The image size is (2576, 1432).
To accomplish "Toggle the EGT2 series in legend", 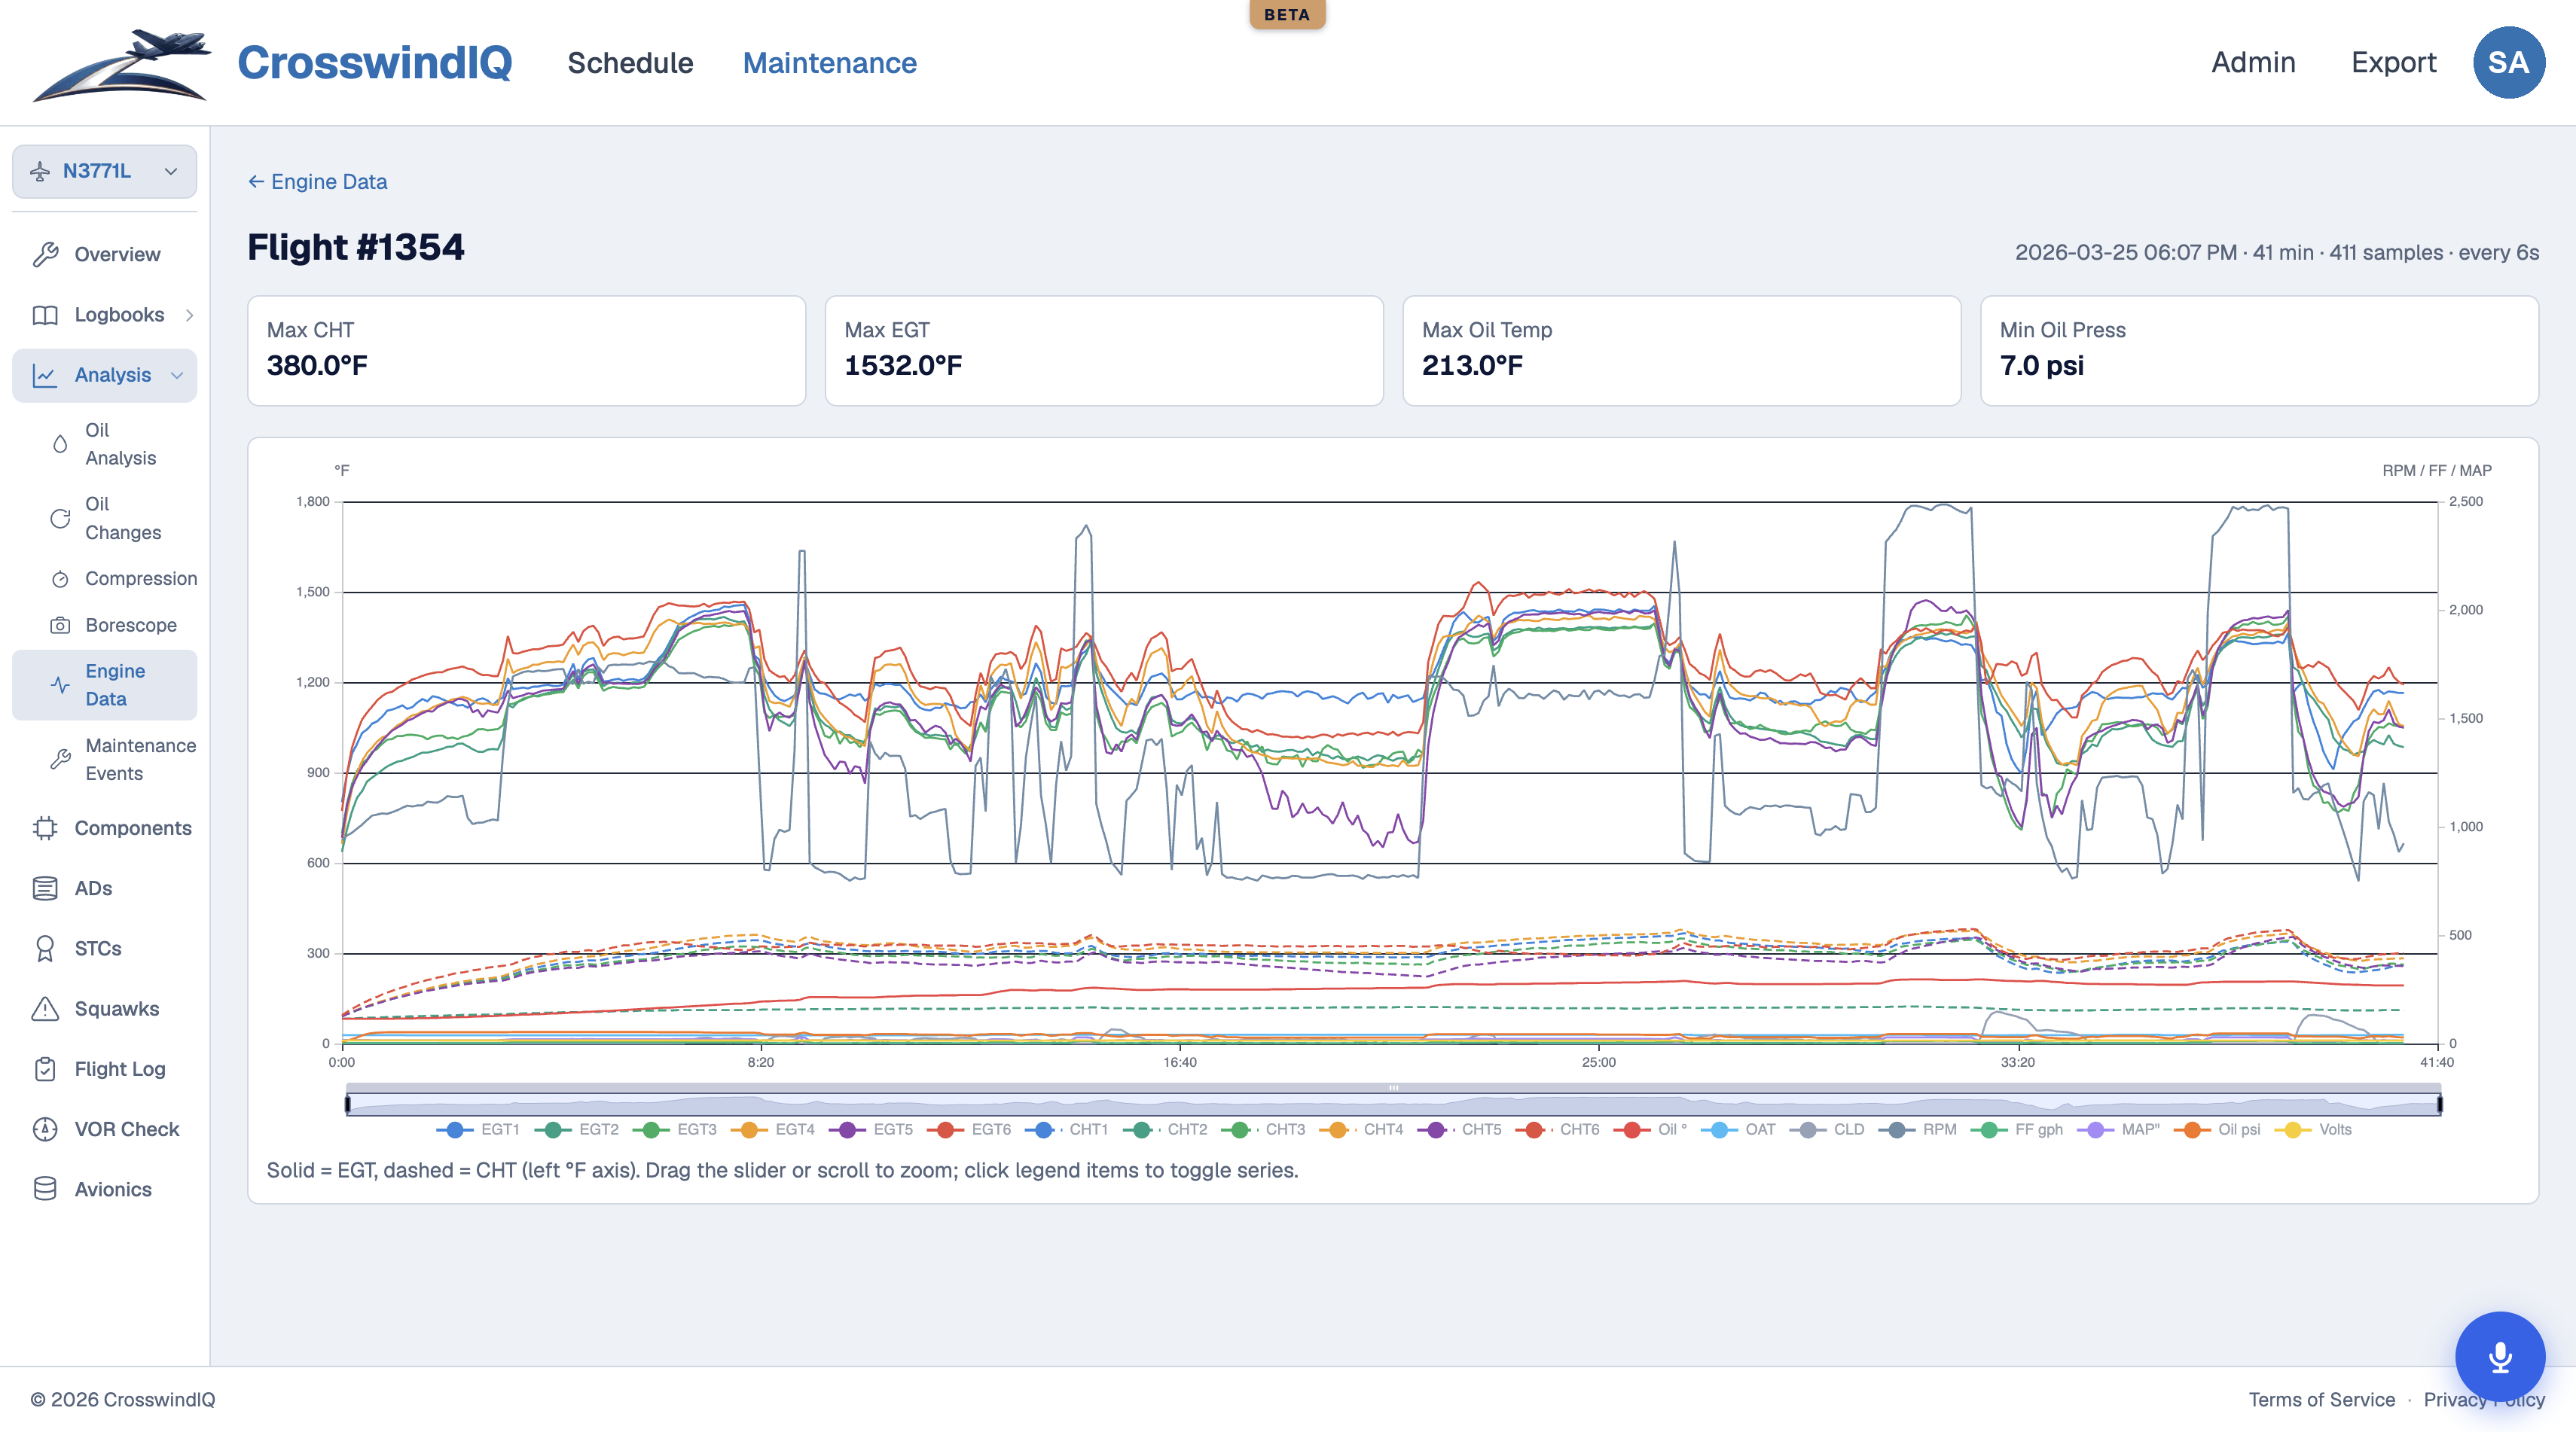I will point(576,1129).
